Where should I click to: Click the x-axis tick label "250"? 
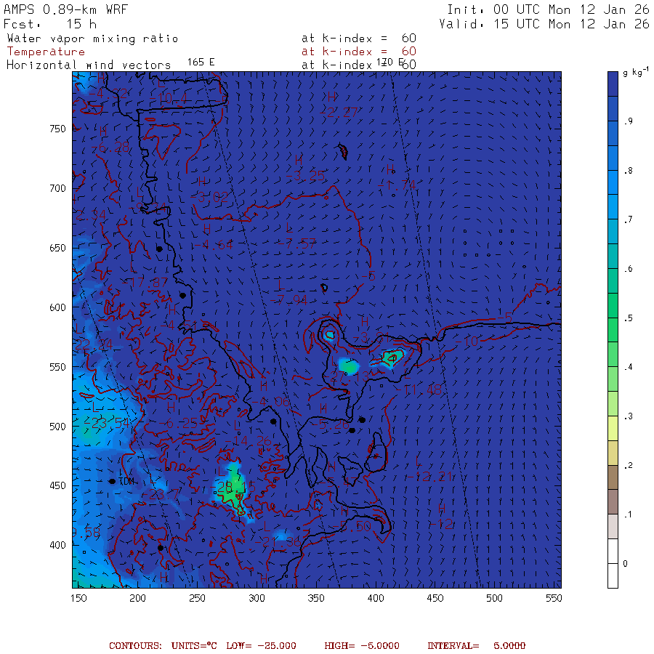click(x=197, y=598)
